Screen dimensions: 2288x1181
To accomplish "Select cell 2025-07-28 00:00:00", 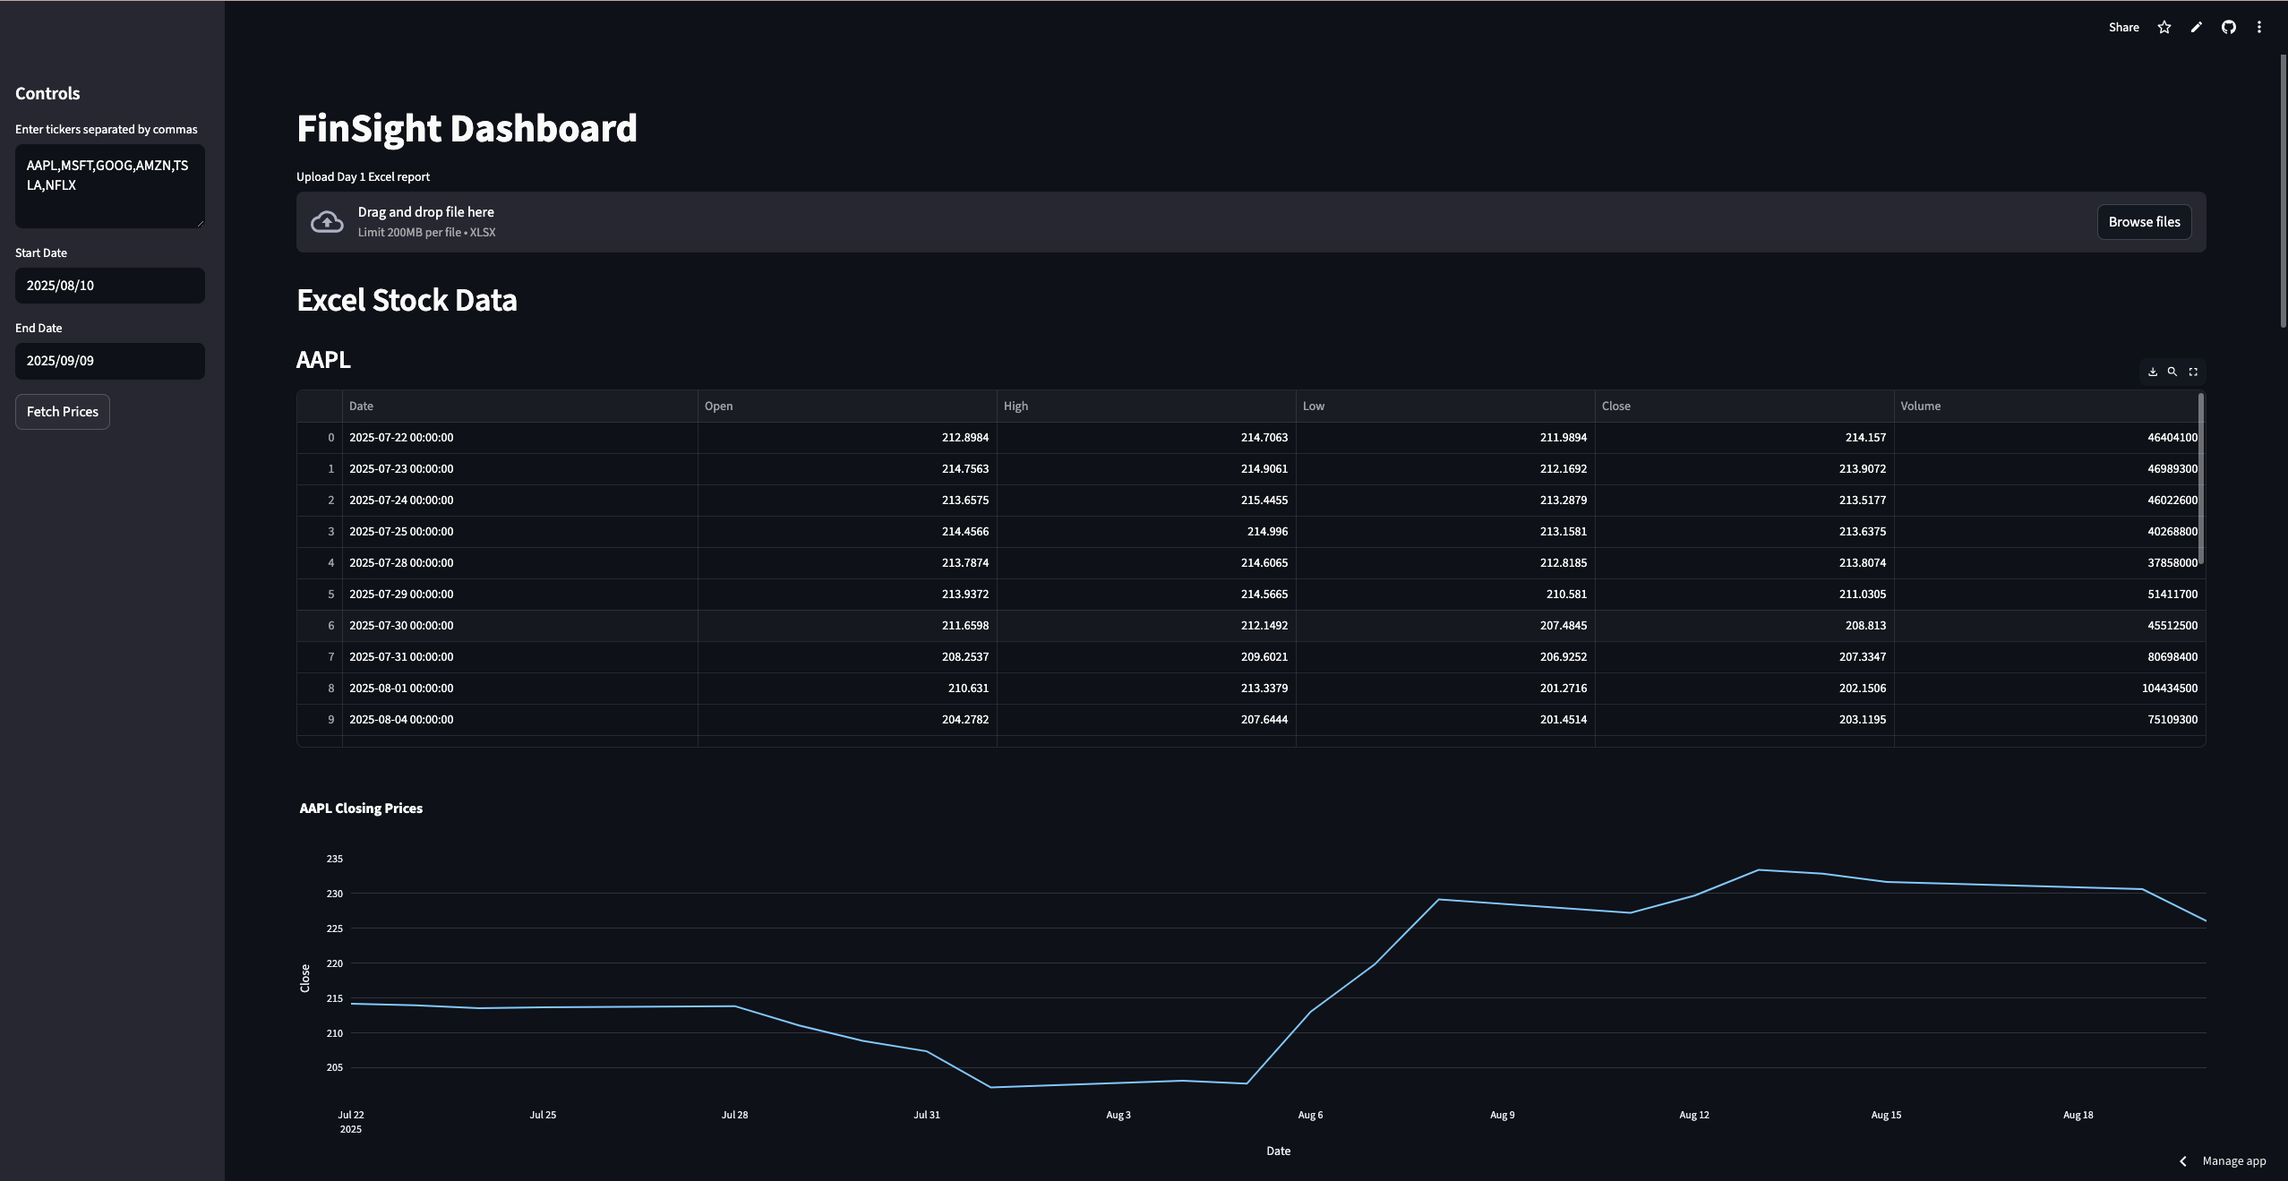I will point(519,563).
